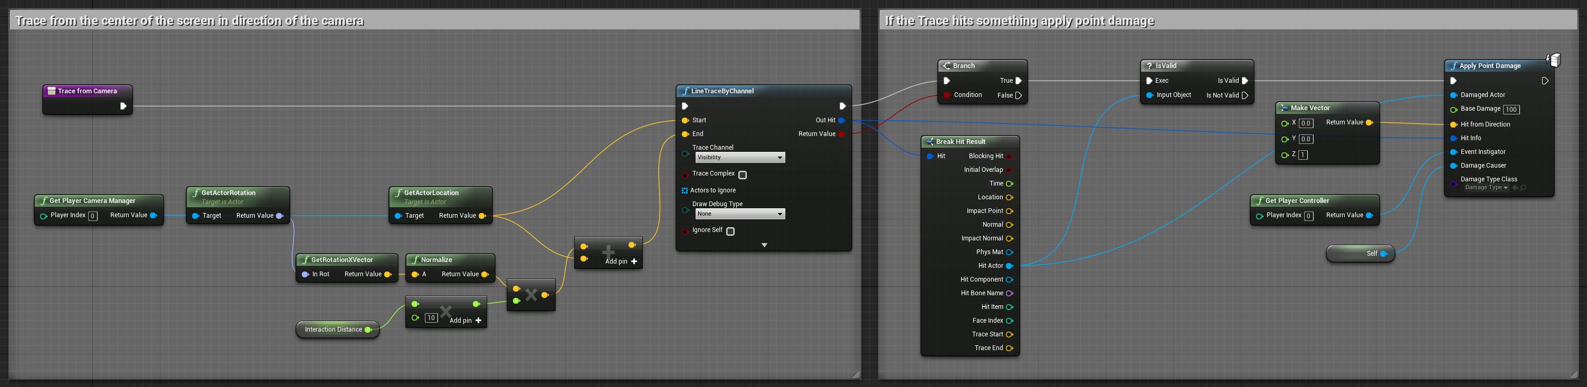Enable the Trace Complex checkbox
Screen dimensions: 1587x387
tap(743, 175)
